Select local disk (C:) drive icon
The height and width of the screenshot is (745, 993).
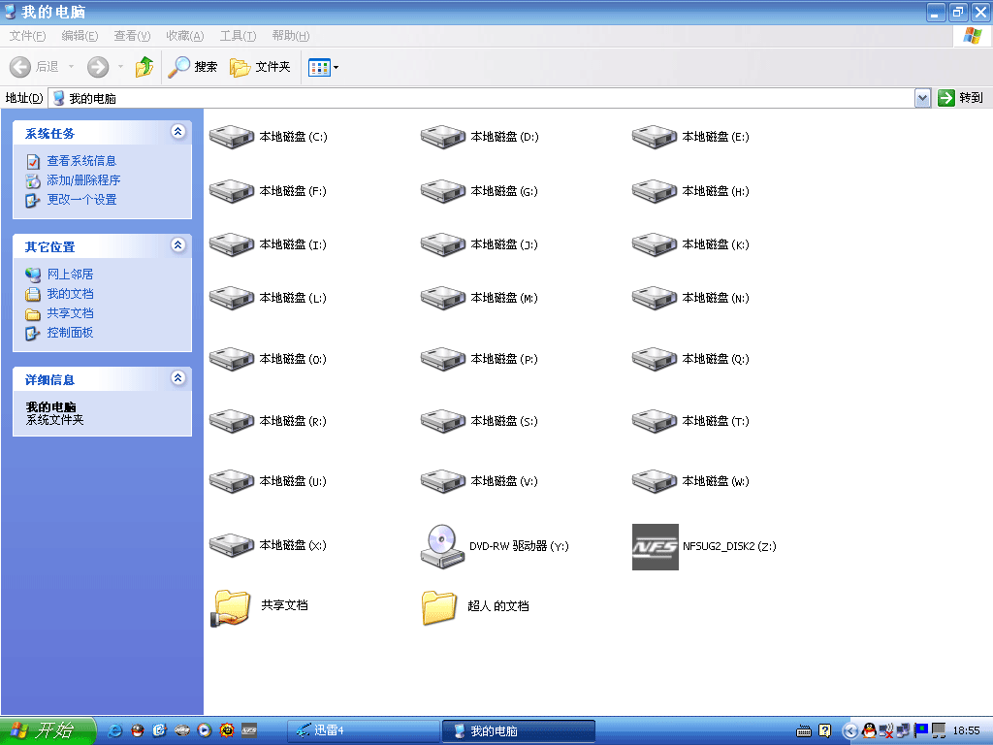pos(230,137)
